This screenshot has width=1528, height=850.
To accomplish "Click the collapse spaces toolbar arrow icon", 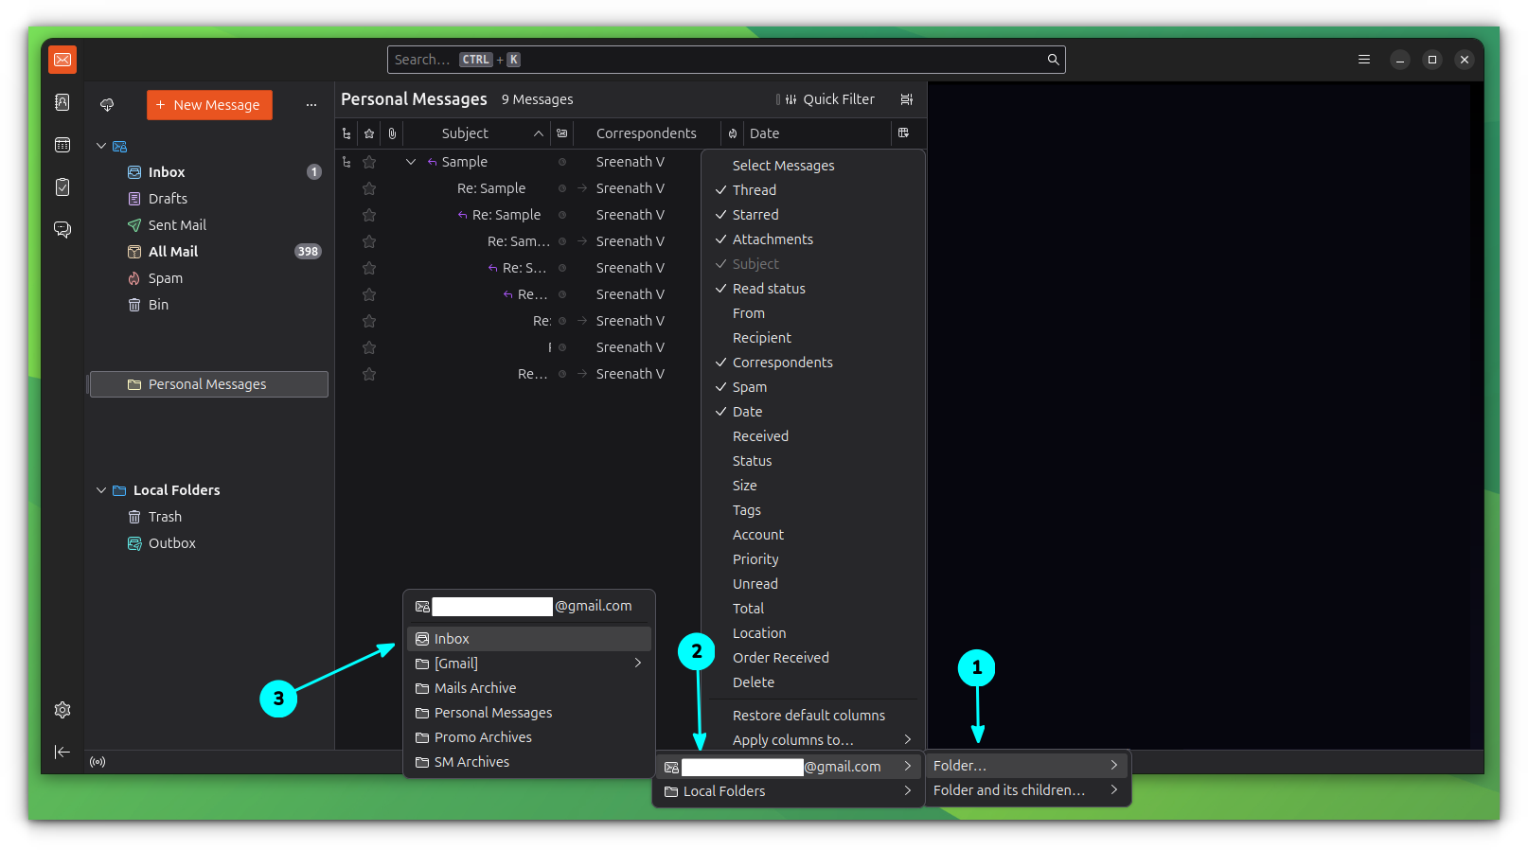I will coord(62,752).
